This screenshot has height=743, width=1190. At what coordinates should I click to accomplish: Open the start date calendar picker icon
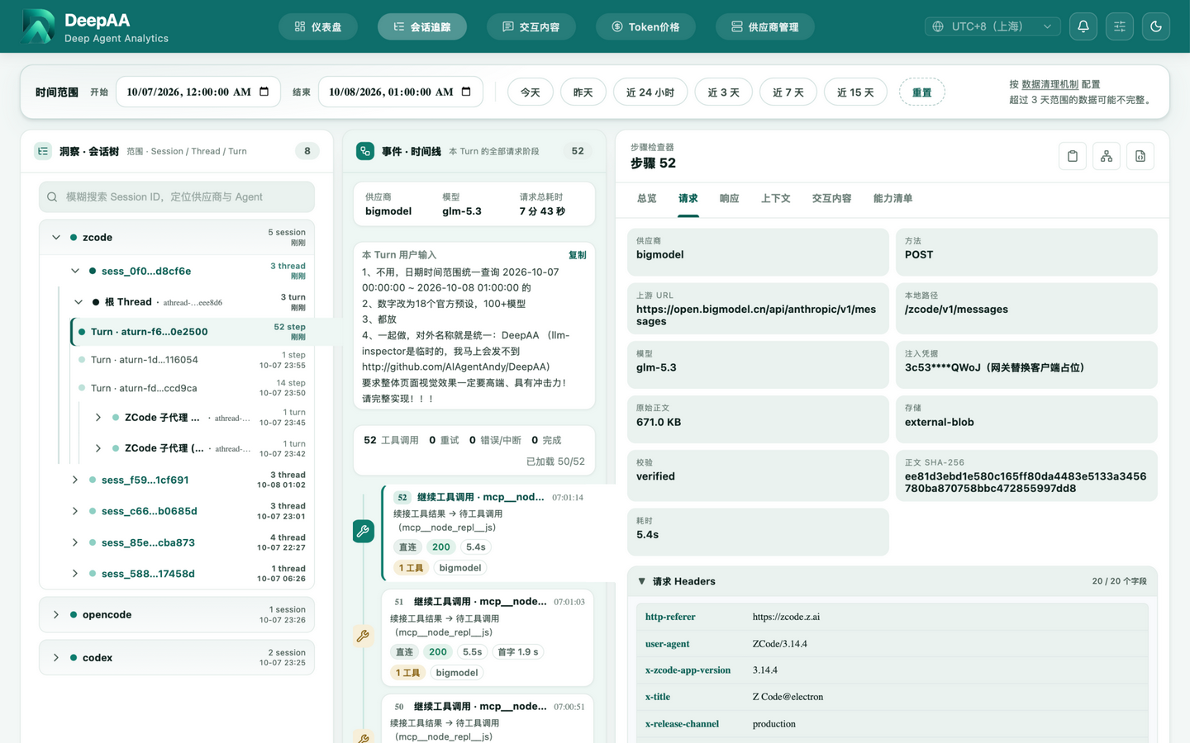[x=264, y=92]
